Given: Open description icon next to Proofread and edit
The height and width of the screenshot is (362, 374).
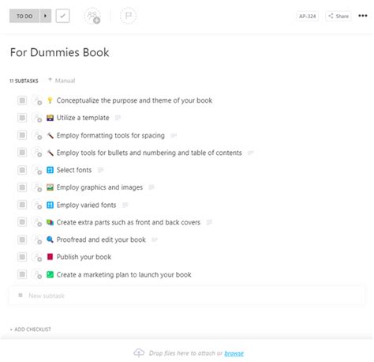Looking at the screenshot, I should point(155,239).
